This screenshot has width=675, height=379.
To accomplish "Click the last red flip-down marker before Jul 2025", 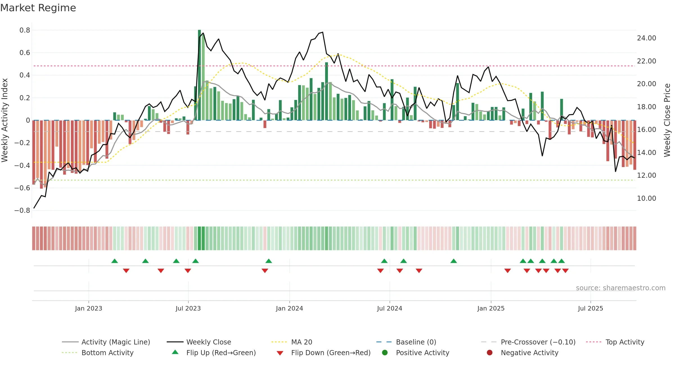I will pos(565,271).
